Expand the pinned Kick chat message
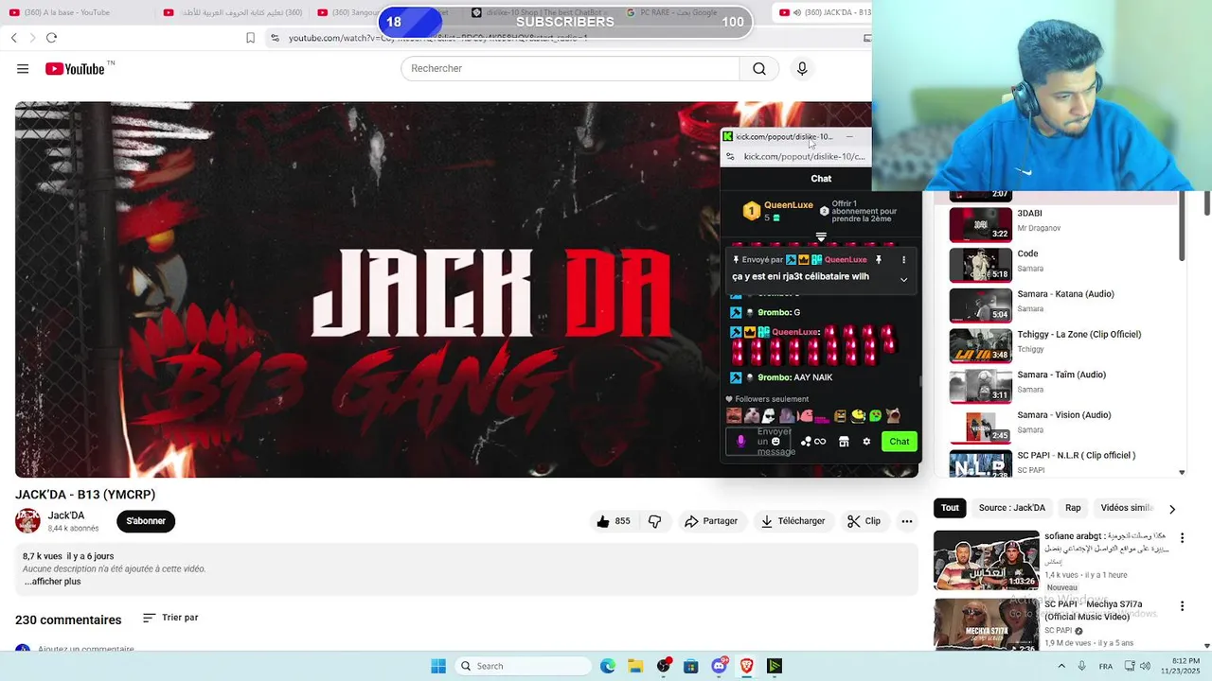 click(x=903, y=280)
